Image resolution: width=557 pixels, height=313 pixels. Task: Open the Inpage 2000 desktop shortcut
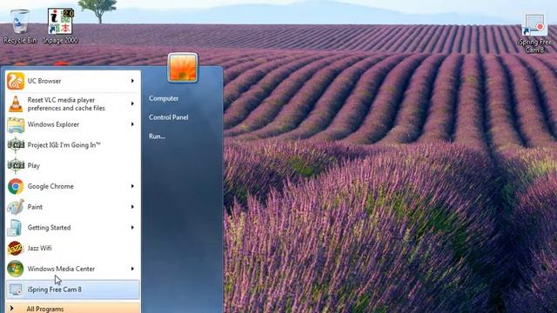pos(60,26)
